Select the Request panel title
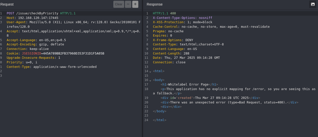318x137 pixels. click(7, 4)
